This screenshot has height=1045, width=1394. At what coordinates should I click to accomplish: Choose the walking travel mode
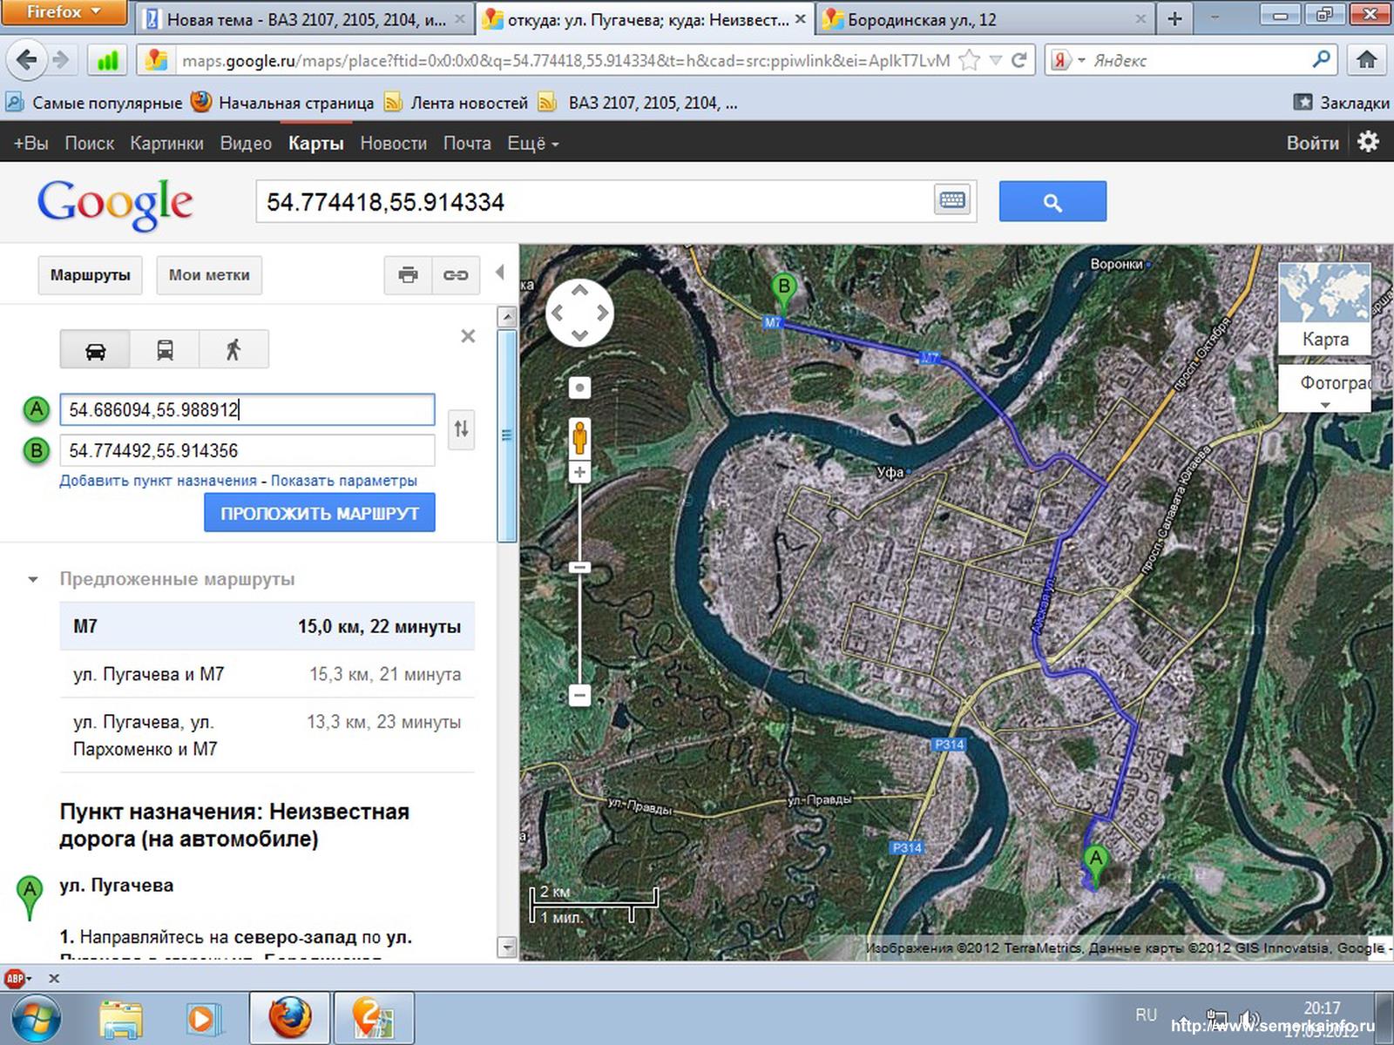point(233,350)
